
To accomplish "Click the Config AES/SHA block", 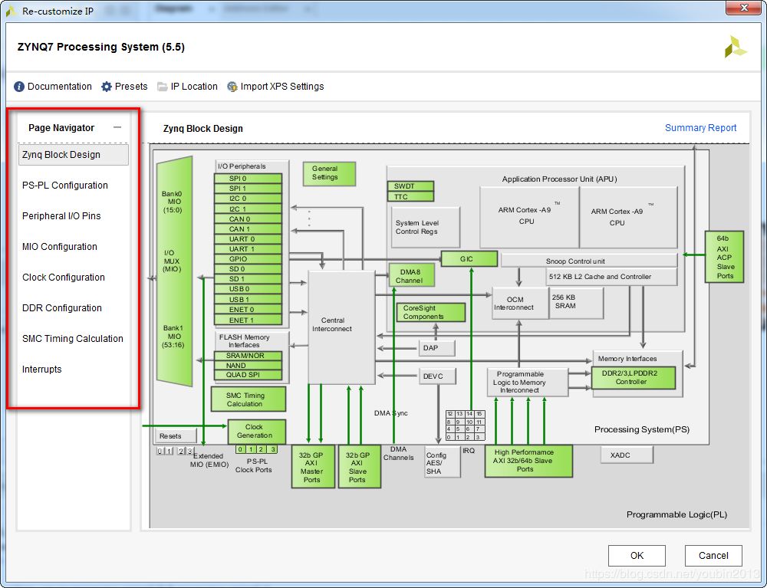I will coord(443,462).
